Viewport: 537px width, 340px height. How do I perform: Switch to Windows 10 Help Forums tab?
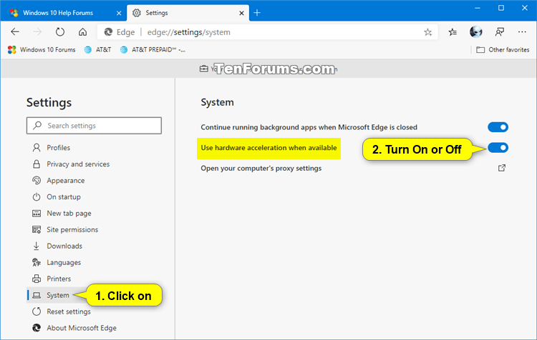click(63, 13)
